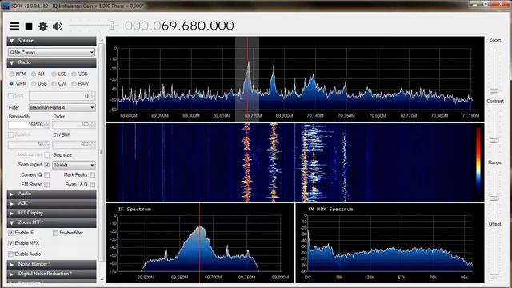This screenshot has width=512, height=288.
Task: Click the Bandwidth stepper arrows
Action: [46, 125]
